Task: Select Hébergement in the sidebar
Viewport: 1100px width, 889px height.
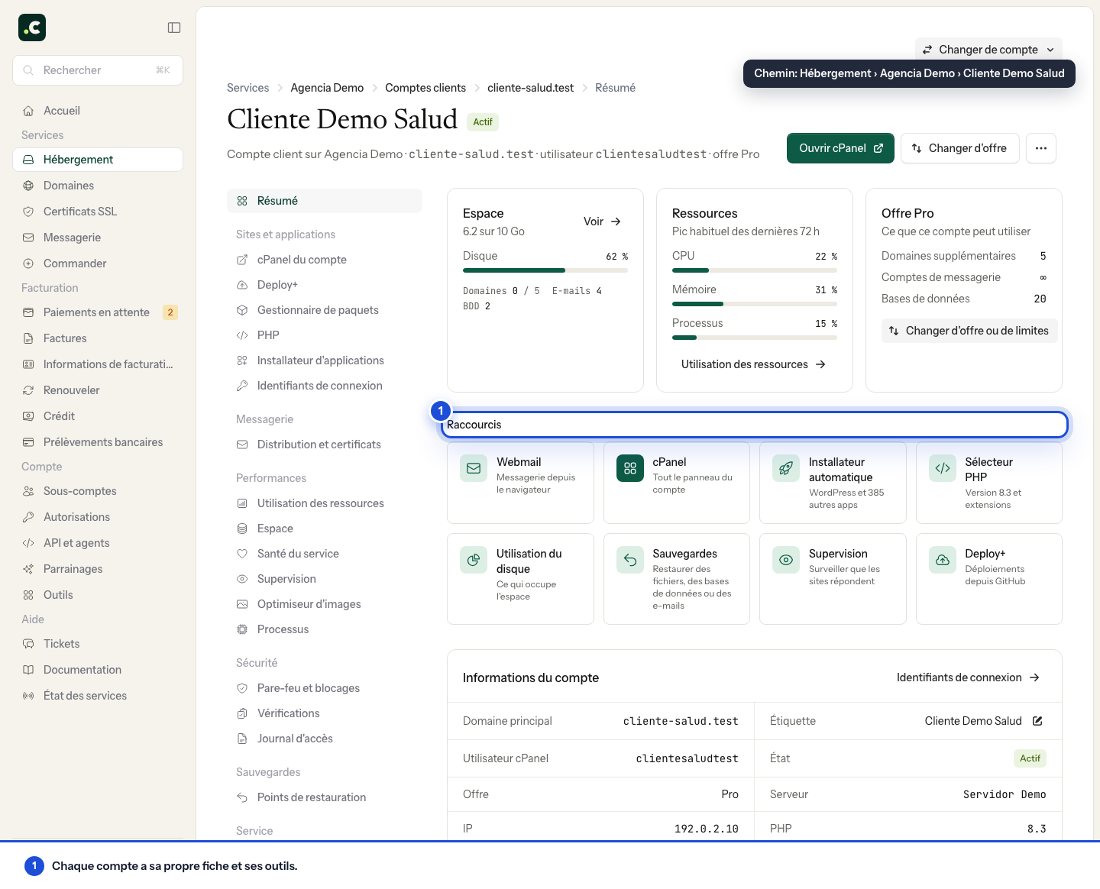Action: tap(98, 160)
